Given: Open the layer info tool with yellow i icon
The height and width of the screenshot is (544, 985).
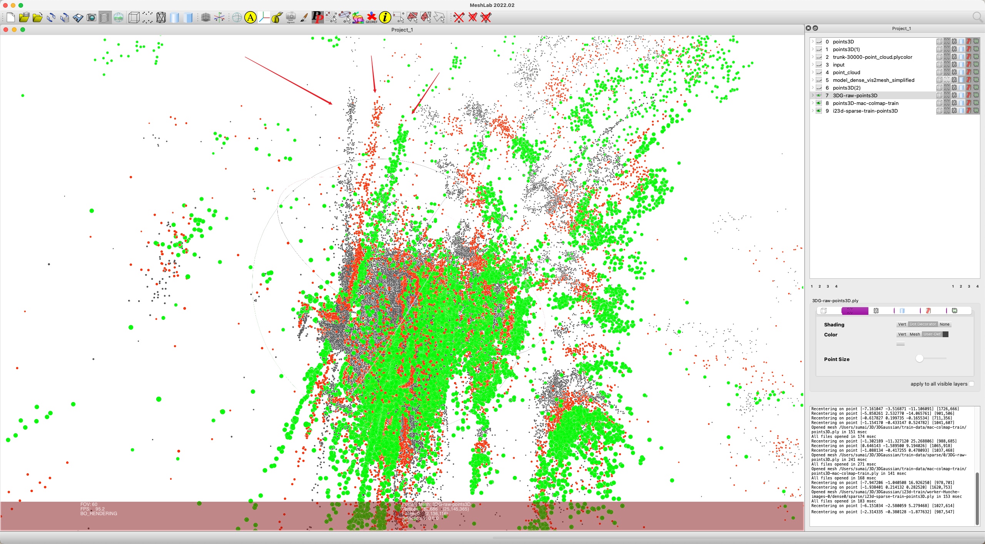Looking at the screenshot, I should (x=385, y=17).
